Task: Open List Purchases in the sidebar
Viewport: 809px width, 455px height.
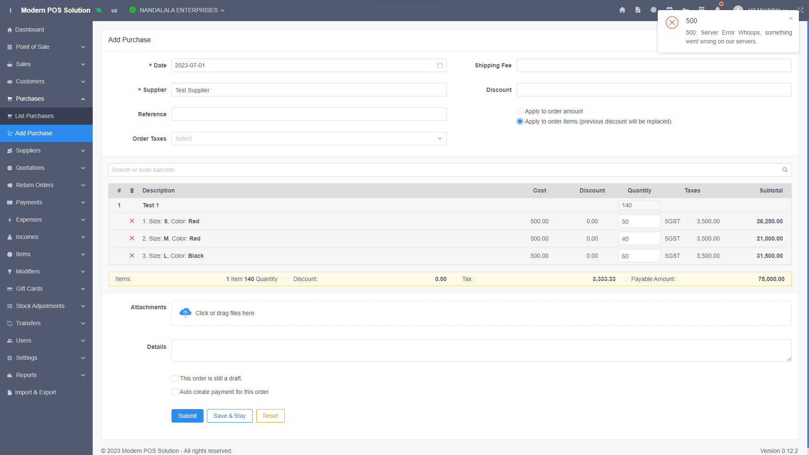Action: (x=46, y=116)
